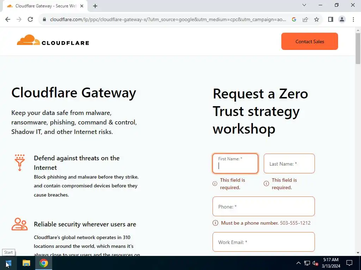Open the browser side panel
The width and height of the screenshot is (361, 270).
331,20
